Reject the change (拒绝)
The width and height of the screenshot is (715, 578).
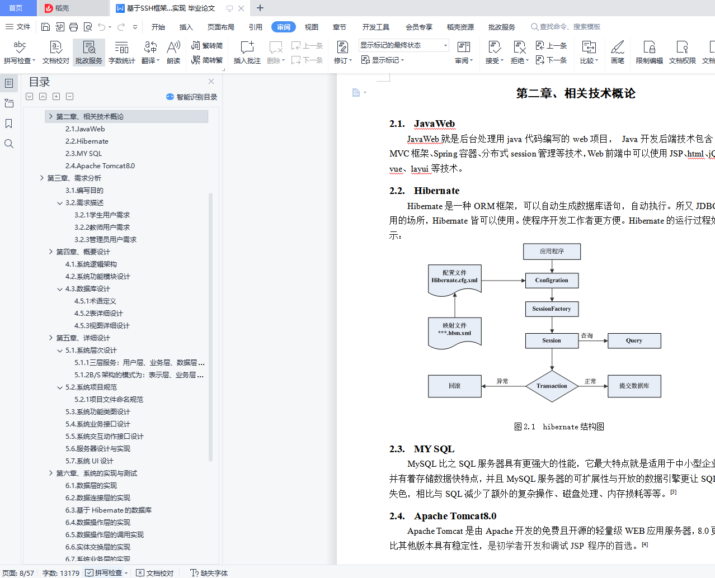(x=519, y=53)
